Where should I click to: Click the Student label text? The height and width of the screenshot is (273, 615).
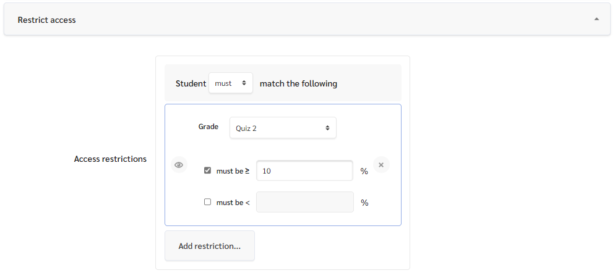coord(191,83)
